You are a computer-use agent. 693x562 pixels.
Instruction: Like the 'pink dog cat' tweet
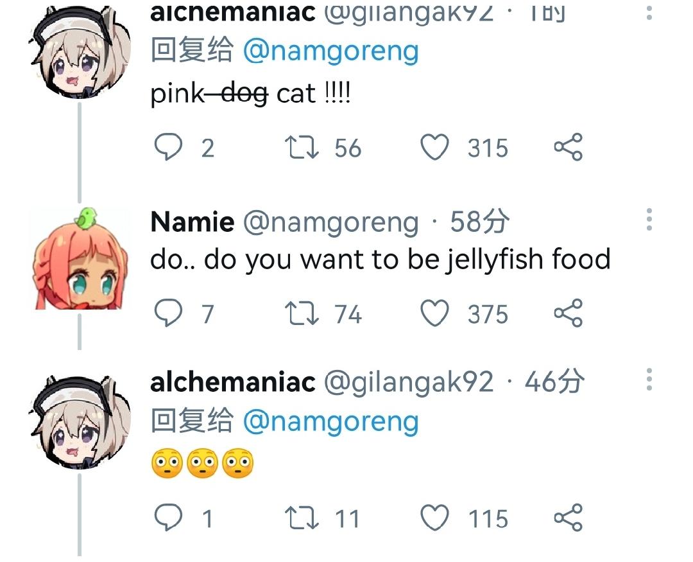(434, 147)
